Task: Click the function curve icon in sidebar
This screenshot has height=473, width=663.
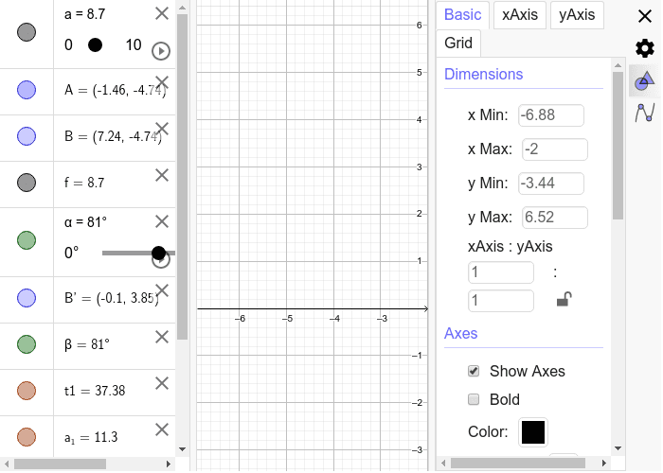Action: click(x=645, y=113)
